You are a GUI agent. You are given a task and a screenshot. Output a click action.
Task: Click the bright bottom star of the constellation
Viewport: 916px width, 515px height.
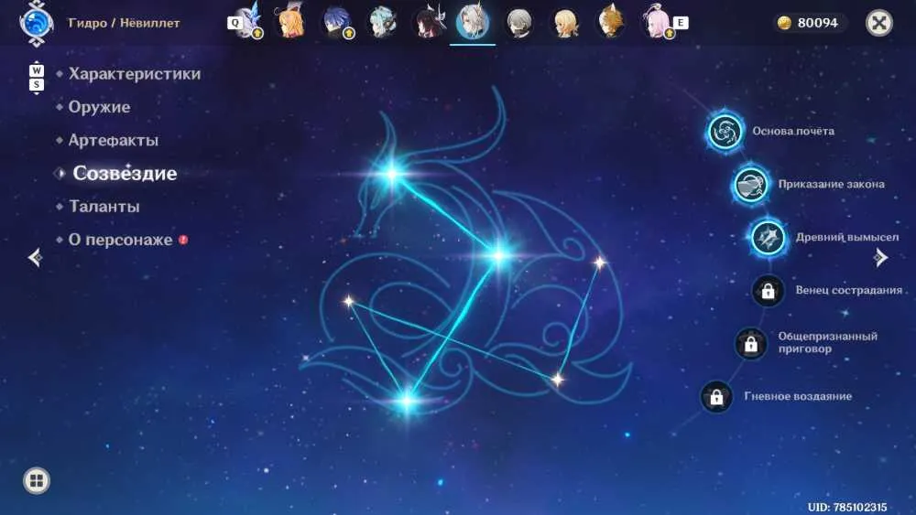[407, 400]
